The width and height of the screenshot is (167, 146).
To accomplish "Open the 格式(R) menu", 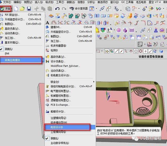I will (49, 2).
